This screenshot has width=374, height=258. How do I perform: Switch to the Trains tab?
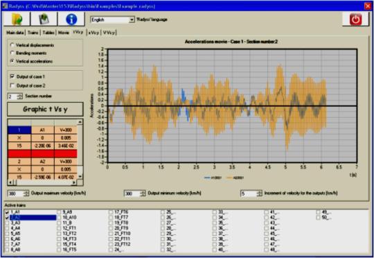click(33, 33)
